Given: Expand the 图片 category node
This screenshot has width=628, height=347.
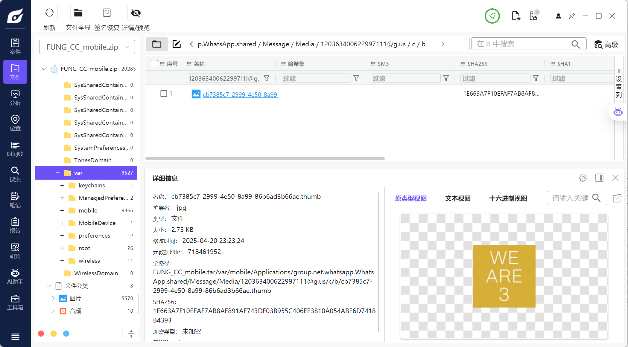Looking at the screenshot, I should click(53, 298).
